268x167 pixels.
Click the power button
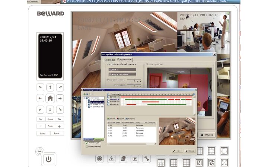pyautogui.click(x=49, y=159)
